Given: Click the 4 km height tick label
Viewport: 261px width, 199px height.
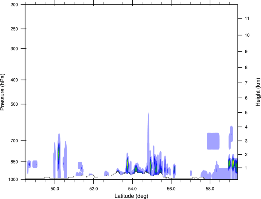Looking at the screenshot, I should (x=246, y=127).
